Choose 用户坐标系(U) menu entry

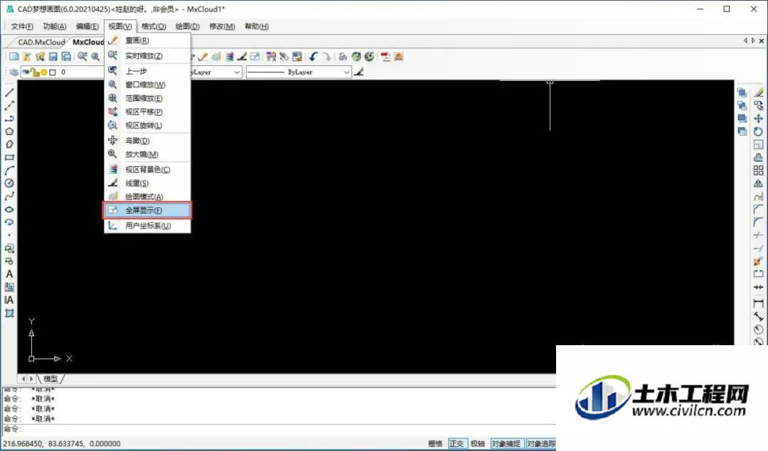pyautogui.click(x=147, y=226)
